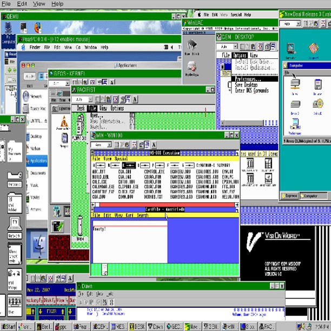
Task: Choose Save Desktop in GEM Options menu
Action: coord(246,85)
